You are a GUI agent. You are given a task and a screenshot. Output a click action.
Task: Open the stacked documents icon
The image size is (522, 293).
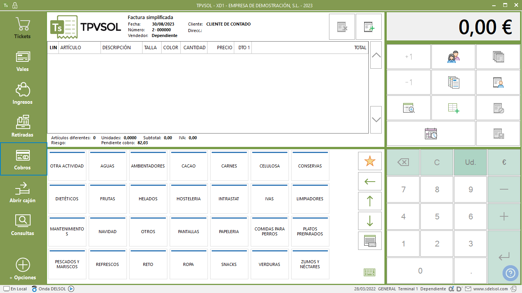[x=453, y=82]
